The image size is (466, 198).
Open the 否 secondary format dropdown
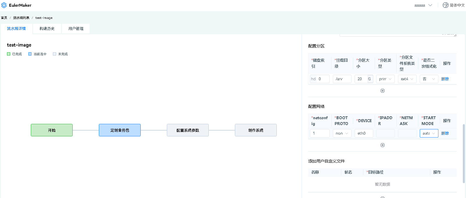coord(429,79)
